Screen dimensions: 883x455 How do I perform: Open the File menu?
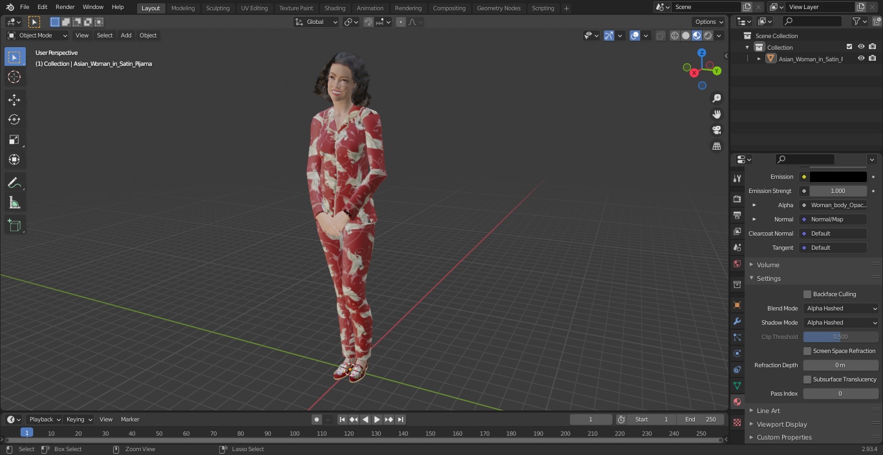25,7
